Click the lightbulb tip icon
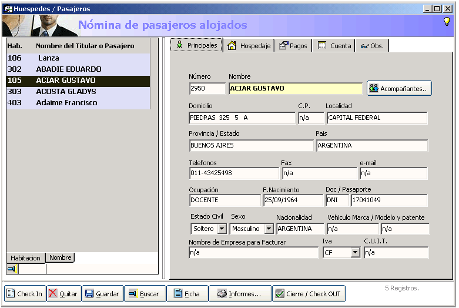This screenshot has height=308, width=459. [x=447, y=22]
